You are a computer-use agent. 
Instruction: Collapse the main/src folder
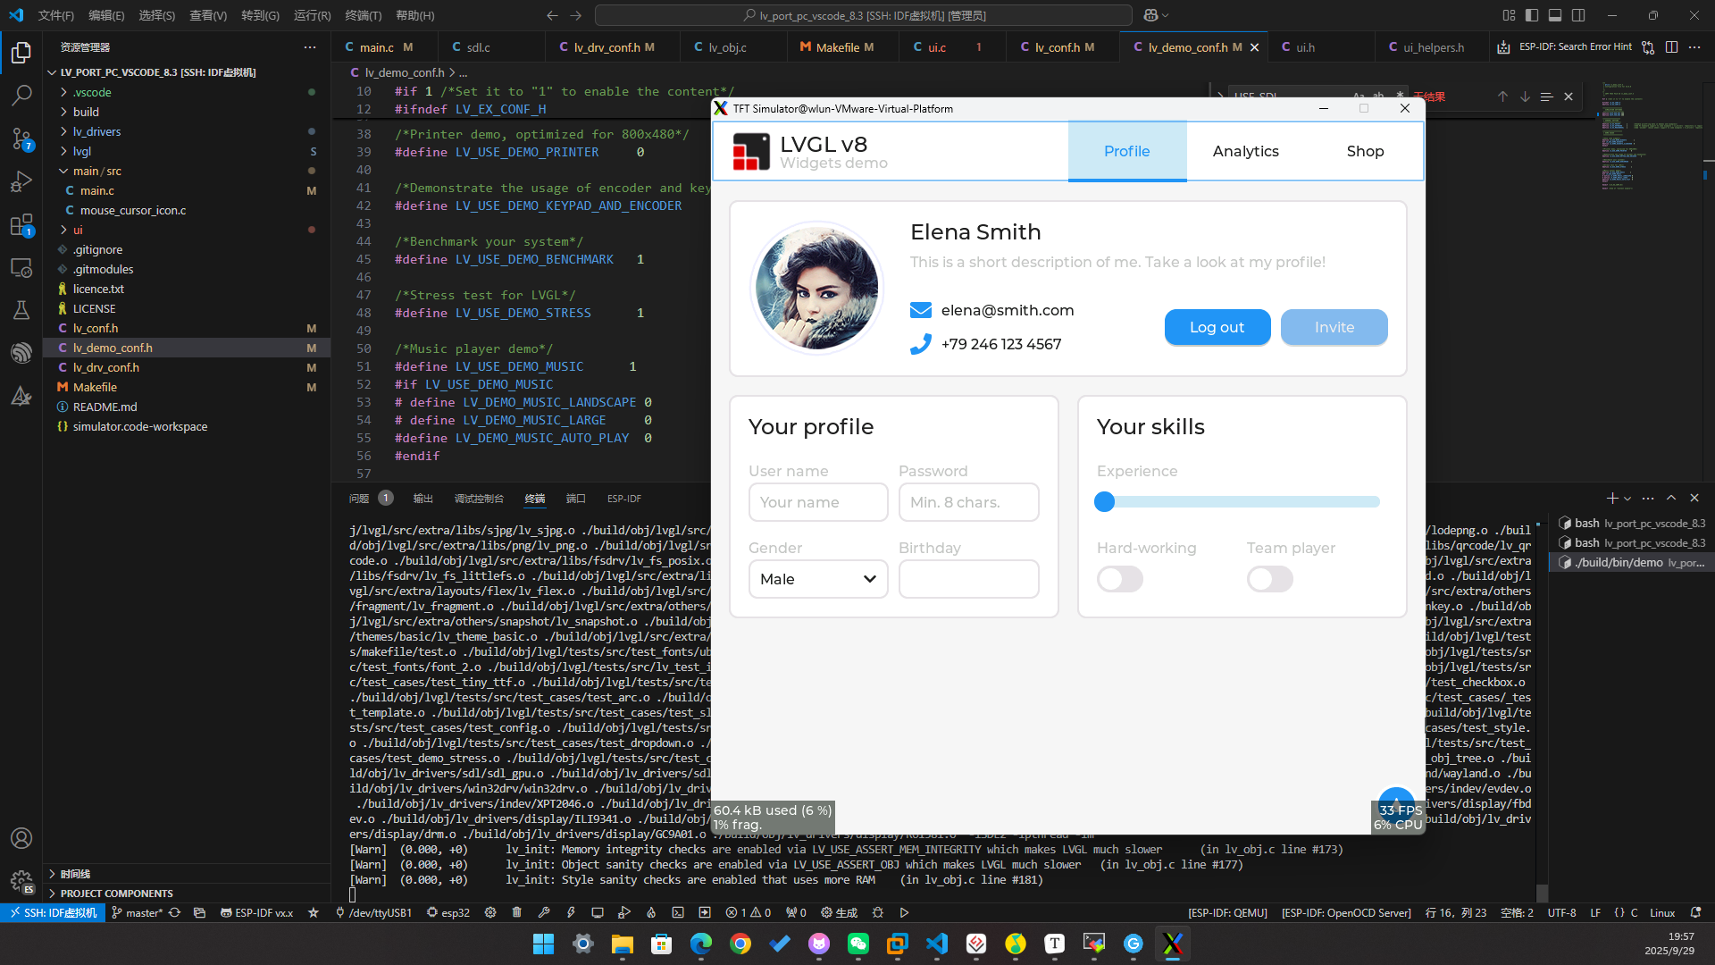[x=96, y=171]
